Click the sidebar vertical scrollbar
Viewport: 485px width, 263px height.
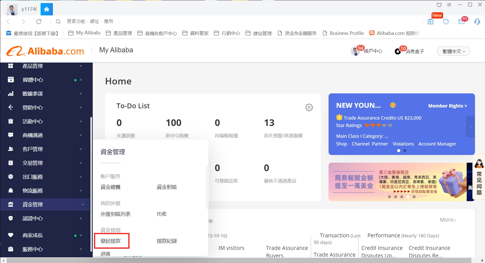(91, 184)
